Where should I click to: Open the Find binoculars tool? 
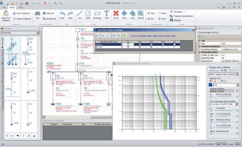[37, 13]
